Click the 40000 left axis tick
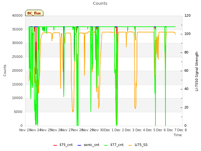The image size is (201, 151). [17, 15]
